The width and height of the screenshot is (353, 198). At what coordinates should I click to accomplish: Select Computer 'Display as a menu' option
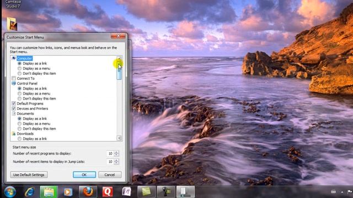(x=20, y=68)
